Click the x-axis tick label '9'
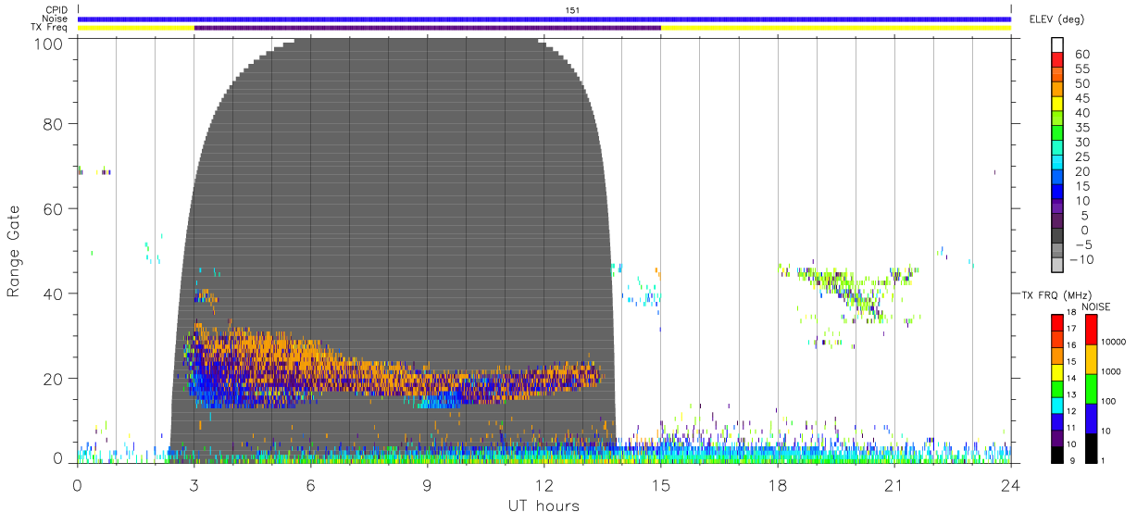Viewport: 1137px width, 525px height. pos(428,484)
